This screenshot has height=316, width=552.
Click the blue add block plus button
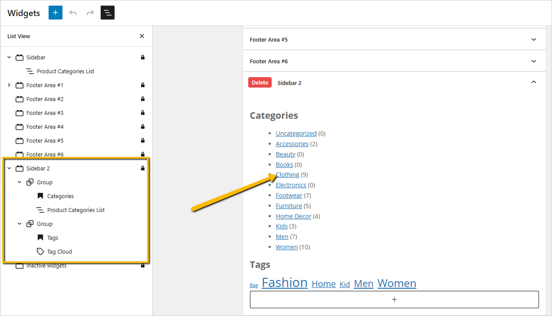coord(56,13)
